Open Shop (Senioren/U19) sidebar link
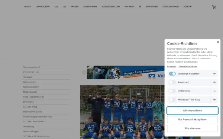 pyautogui.click(x=33, y=97)
